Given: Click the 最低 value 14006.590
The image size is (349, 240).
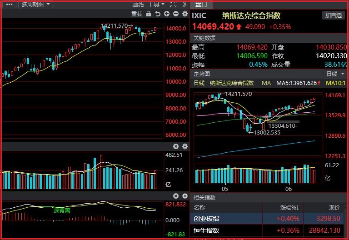Looking at the screenshot, I should click(252, 55).
